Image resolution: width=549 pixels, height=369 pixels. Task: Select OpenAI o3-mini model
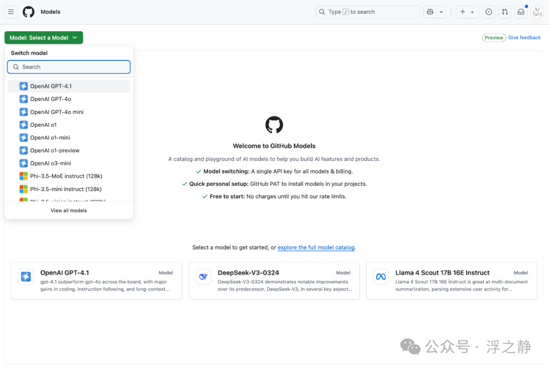click(x=69, y=163)
